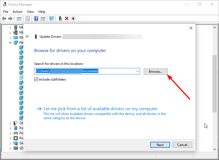Click the Browse... button
The height and width of the screenshot is (160, 219).
pyautogui.click(x=155, y=72)
